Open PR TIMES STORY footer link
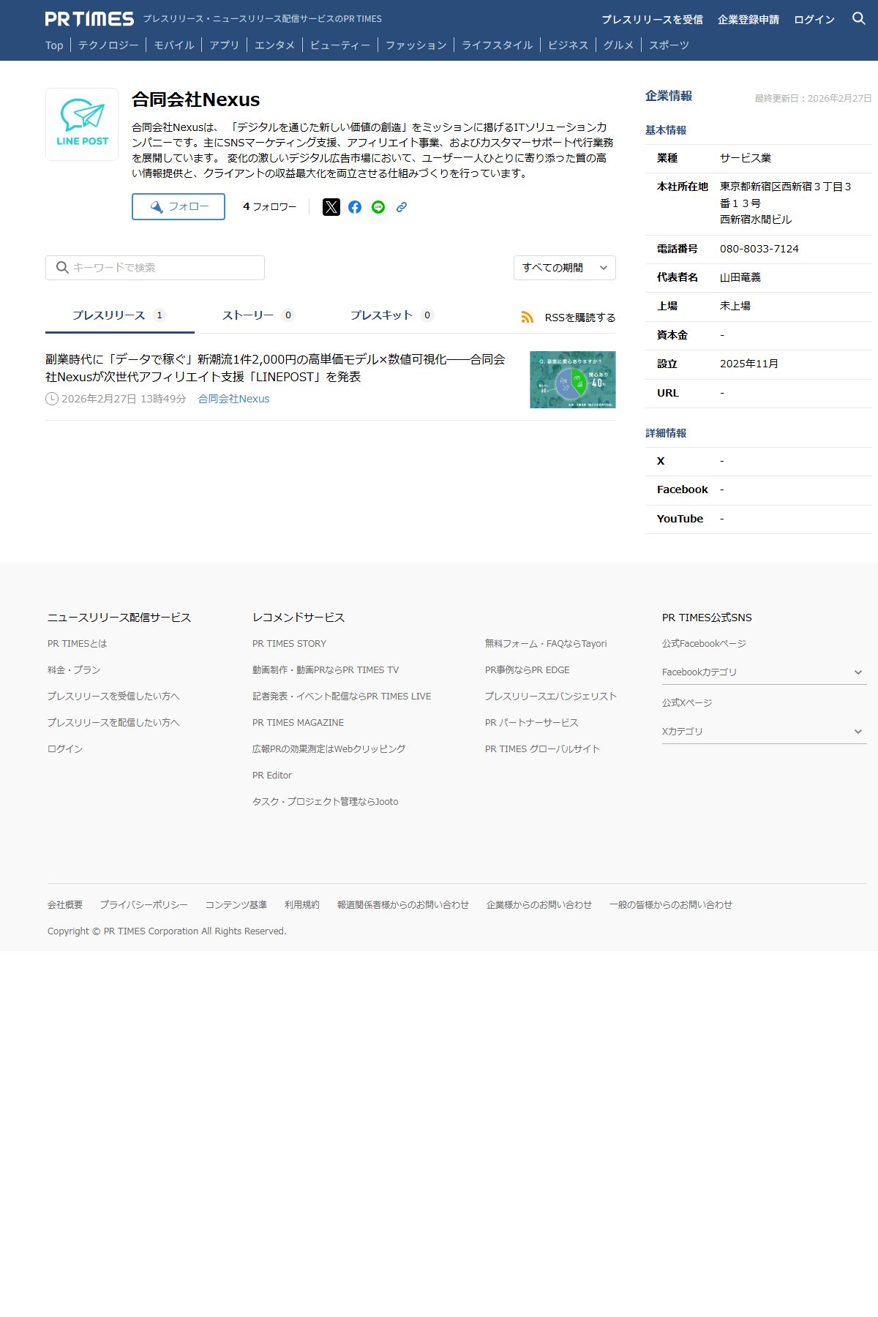Viewport: 878px width, 1317px height. click(x=290, y=644)
